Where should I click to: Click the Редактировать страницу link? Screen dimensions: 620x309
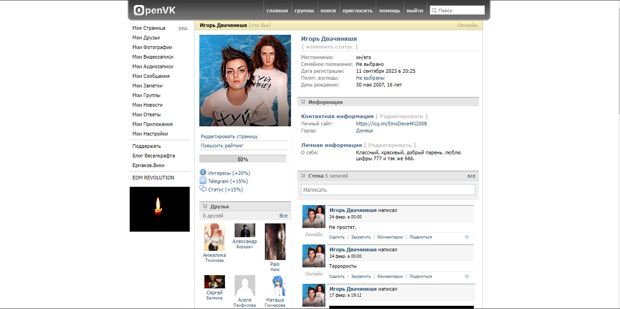[229, 136]
